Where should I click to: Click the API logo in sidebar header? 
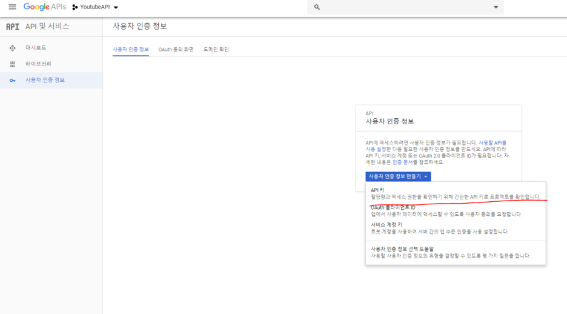coord(13,27)
